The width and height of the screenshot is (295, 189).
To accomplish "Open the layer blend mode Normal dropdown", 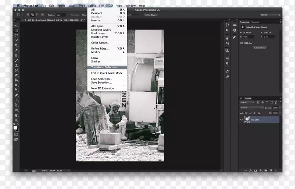I will coord(252,108).
